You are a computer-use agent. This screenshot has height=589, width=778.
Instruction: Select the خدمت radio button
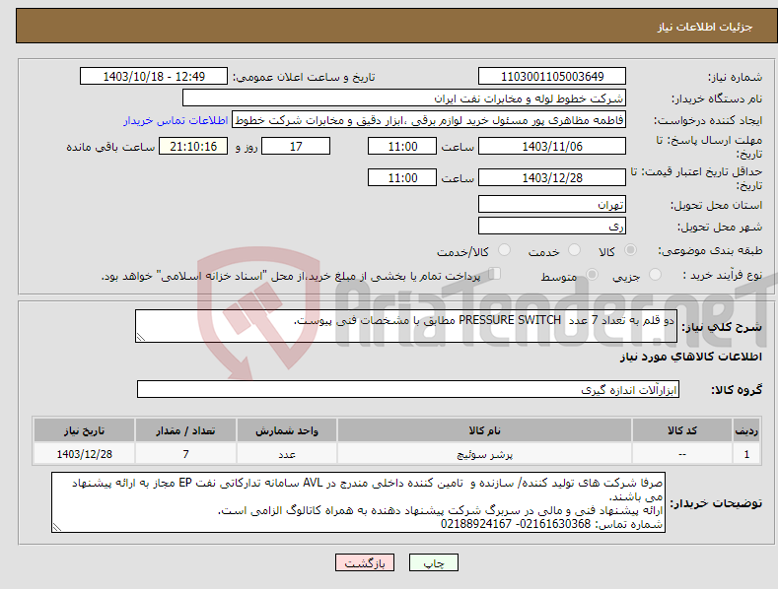pyautogui.click(x=574, y=250)
